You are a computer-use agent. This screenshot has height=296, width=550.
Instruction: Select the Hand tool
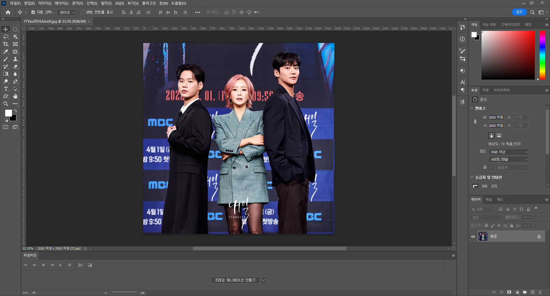coord(15,96)
